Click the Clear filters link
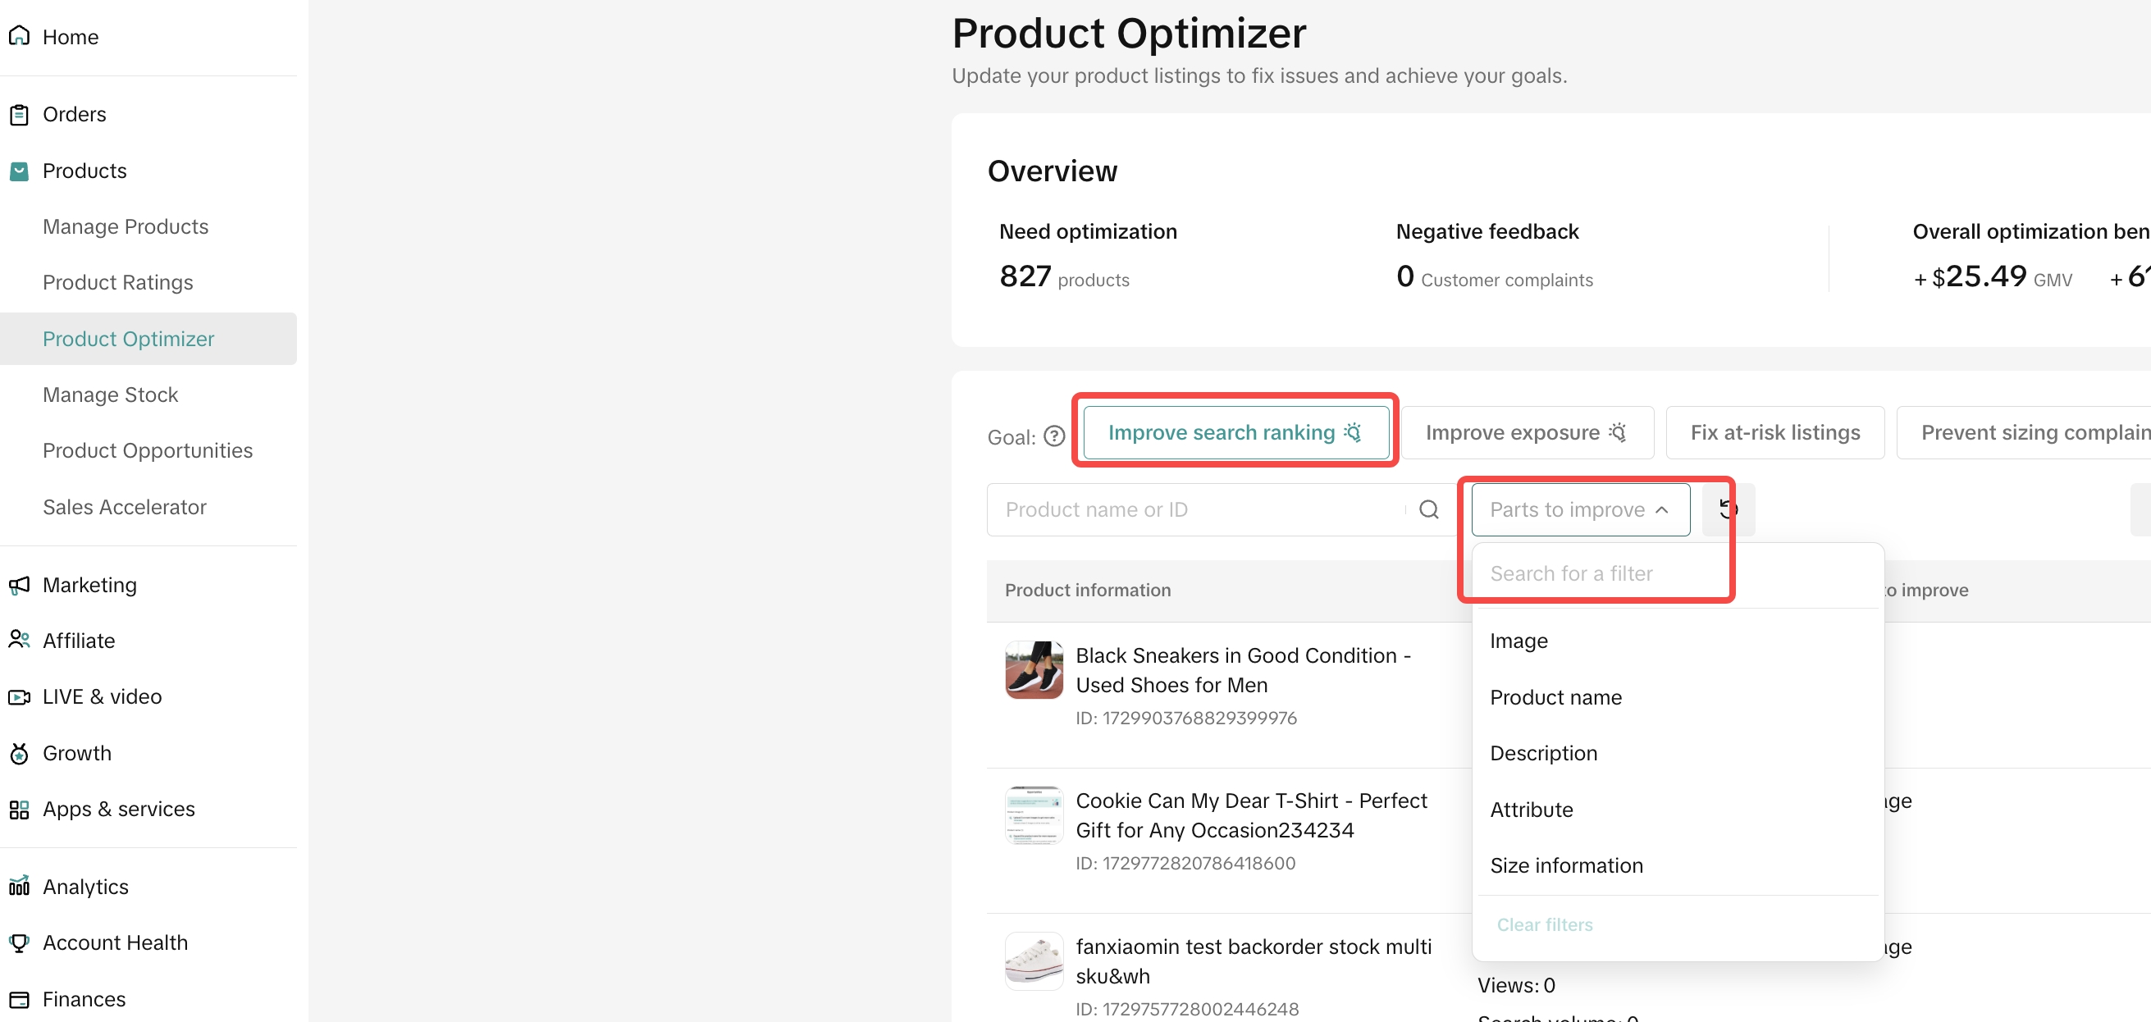2151x1022 pixels. (x=1544, y=924)
